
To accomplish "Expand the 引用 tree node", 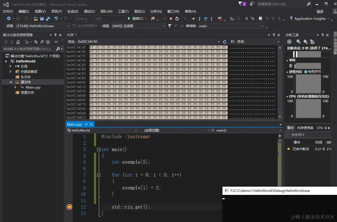I will point(11,66).
